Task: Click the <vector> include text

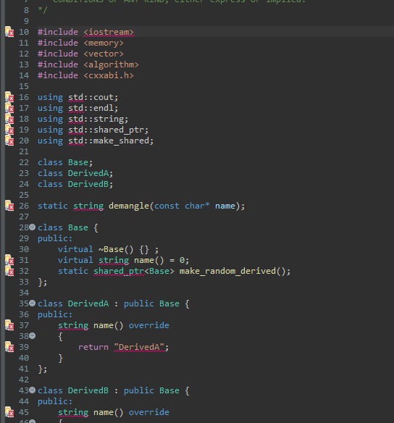Action: coord(104,54)
